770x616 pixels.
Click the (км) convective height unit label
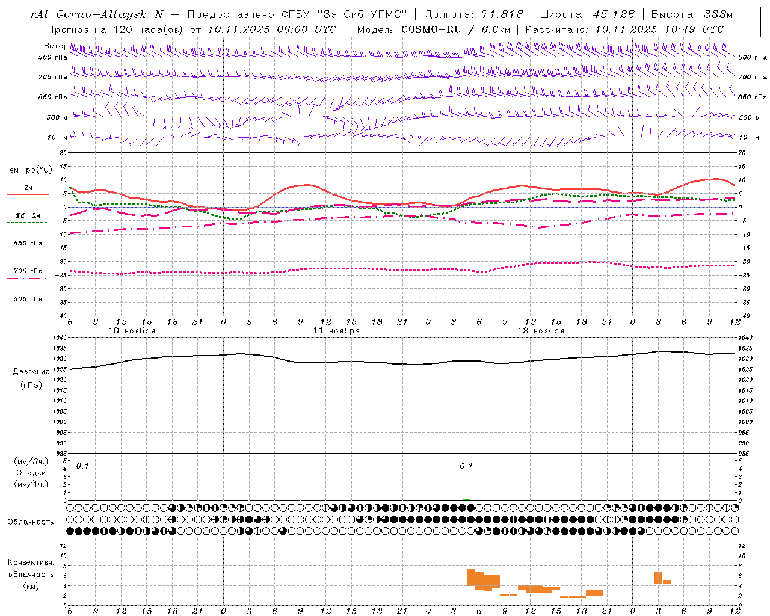tap(31, 586)
